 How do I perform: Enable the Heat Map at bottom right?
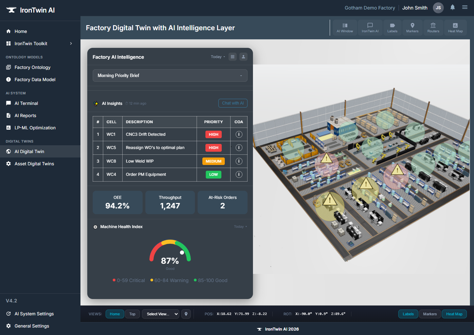tap(454, 314)
